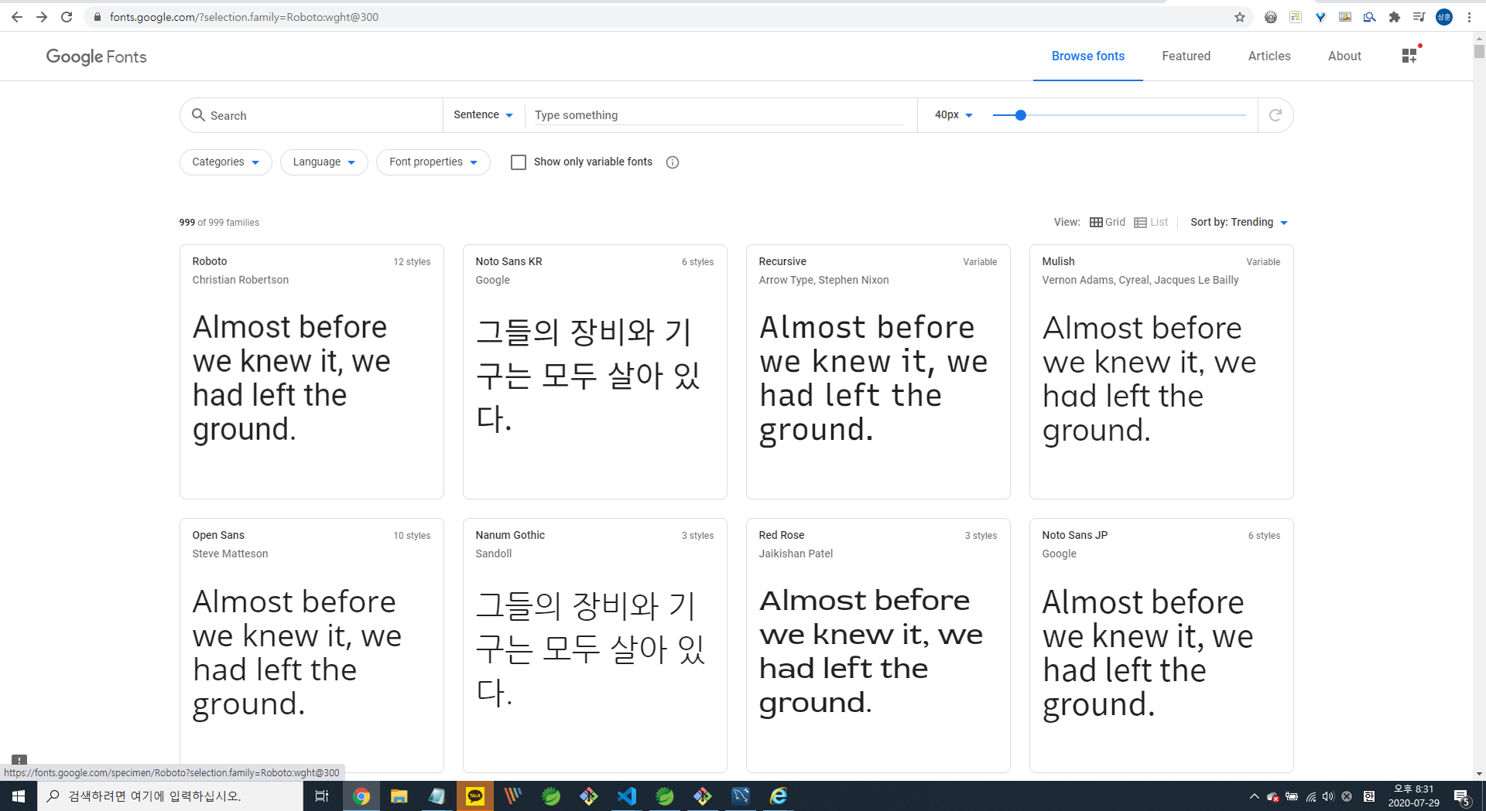This screenshot has height=811, width=1486.
Task: Open the selected families grid icon
Action: click(1409, 56)
